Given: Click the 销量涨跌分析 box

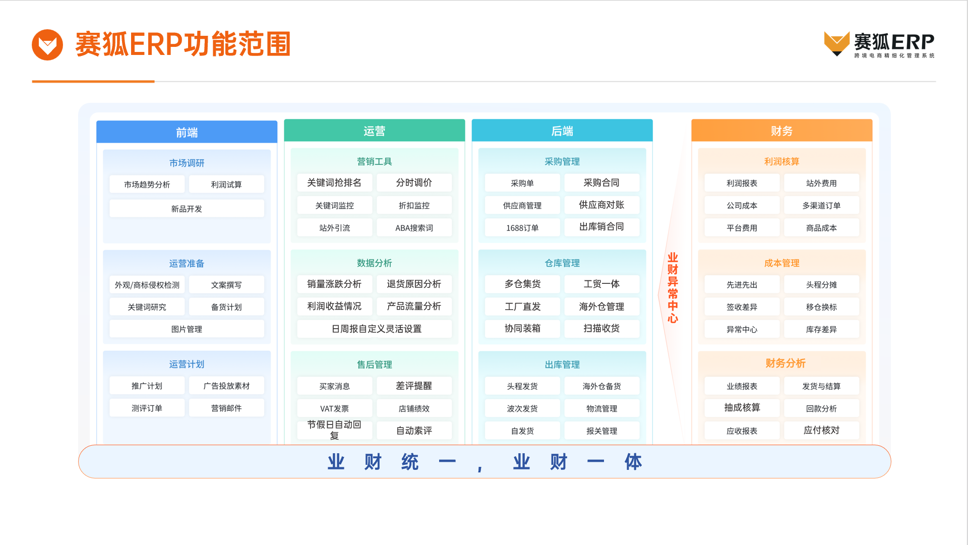Looking at the screenshot, I should pos(334,284).
